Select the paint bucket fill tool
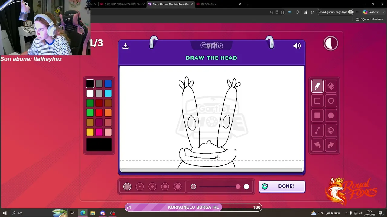 pos(331,130)
